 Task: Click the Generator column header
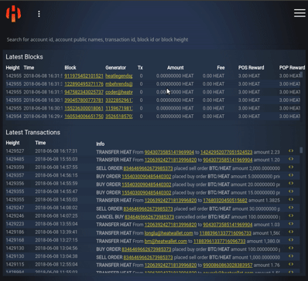coord(115,68)
